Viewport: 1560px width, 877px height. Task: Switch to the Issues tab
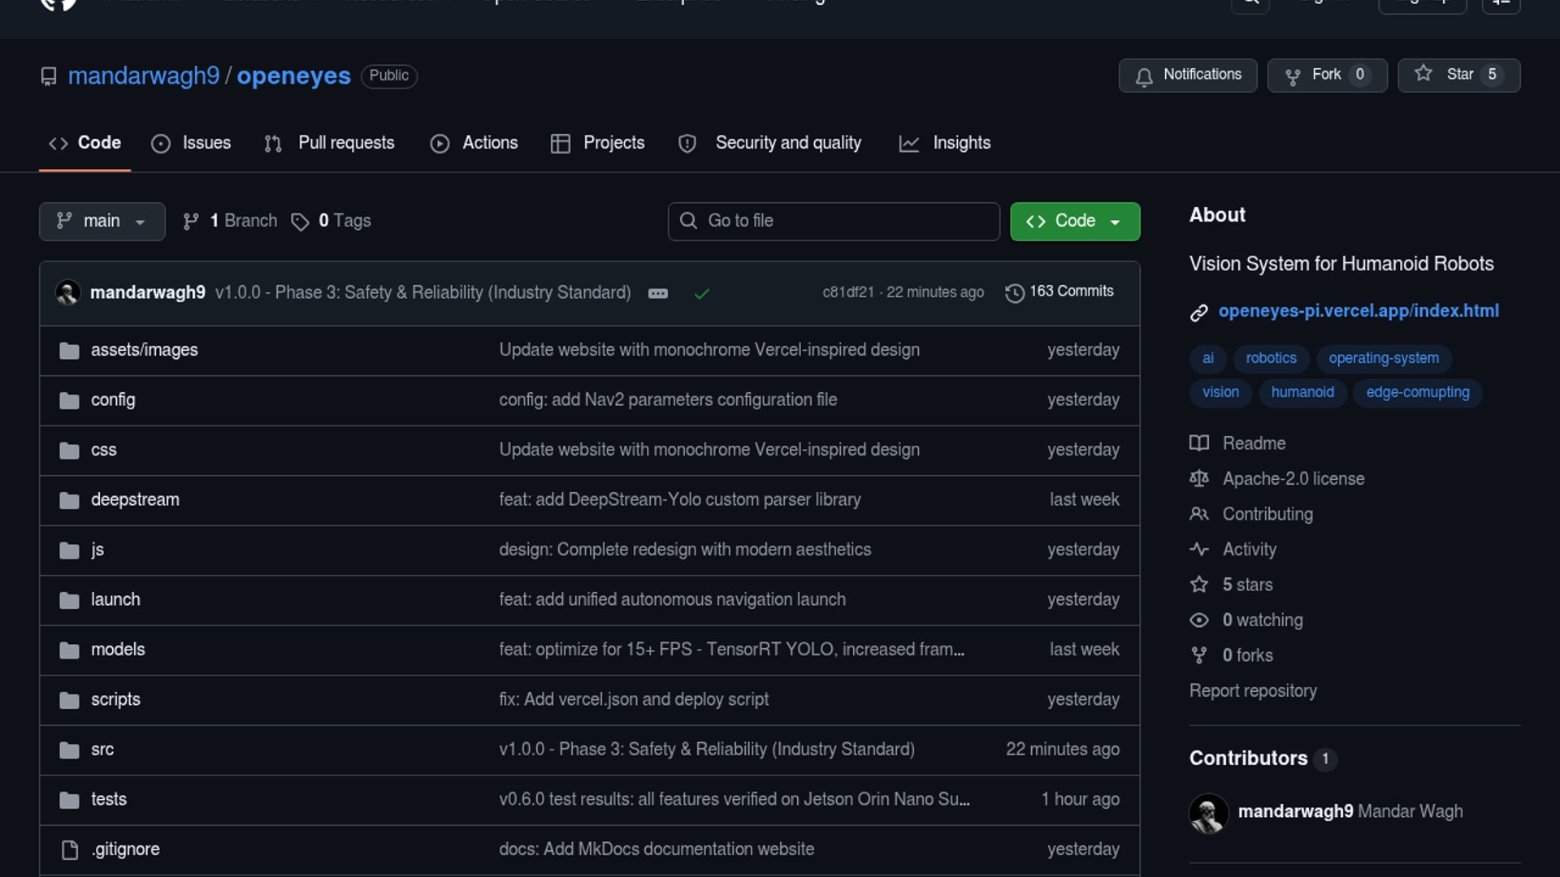coord(191,143)
